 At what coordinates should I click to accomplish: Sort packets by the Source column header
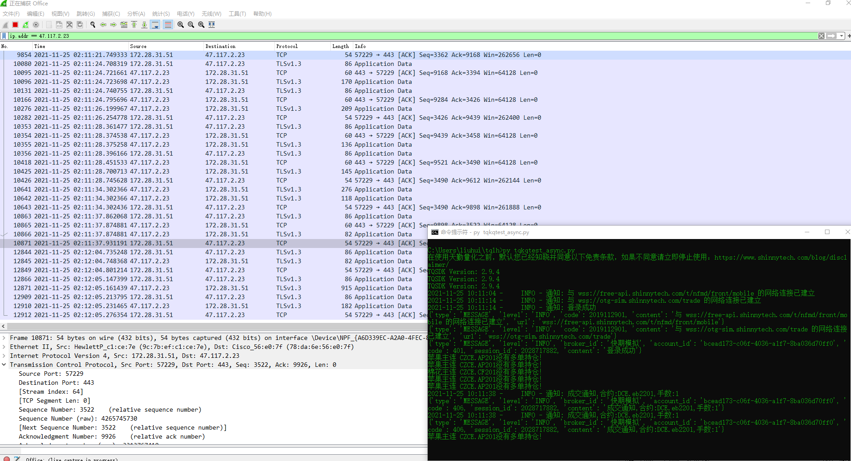[166, 46]
